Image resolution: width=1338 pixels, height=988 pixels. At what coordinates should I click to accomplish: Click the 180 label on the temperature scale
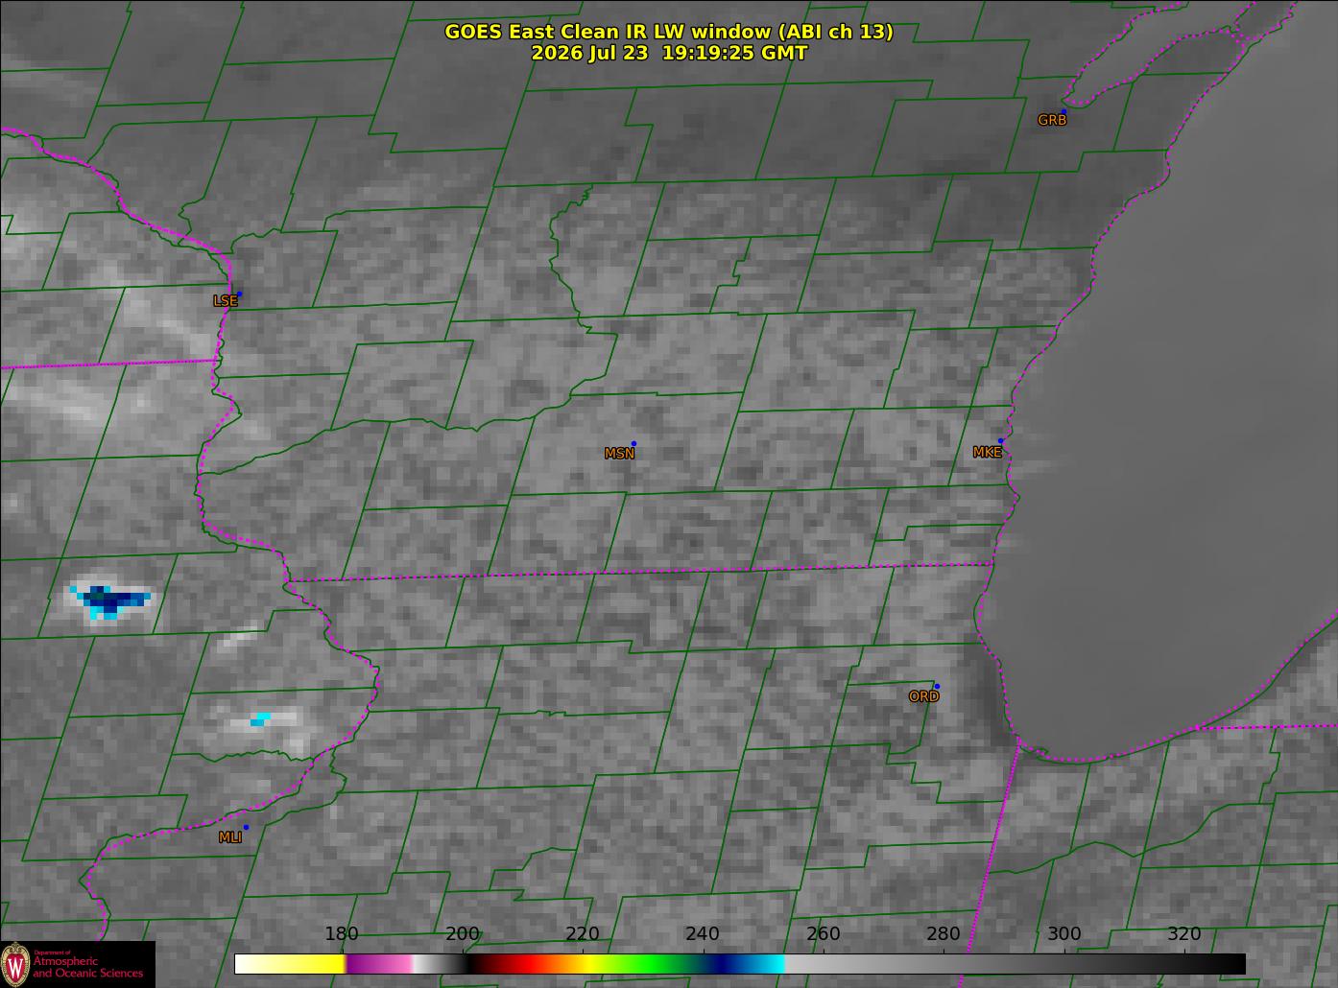(x=342, y=933)
